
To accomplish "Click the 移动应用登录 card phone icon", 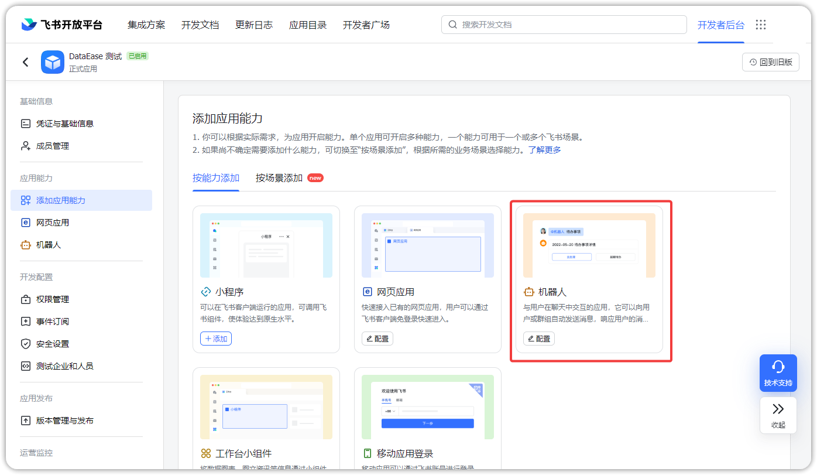I will [x=367, y=453].
